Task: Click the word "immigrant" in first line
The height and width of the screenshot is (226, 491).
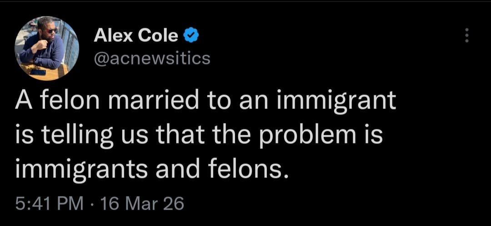Action: click(342, 101)
